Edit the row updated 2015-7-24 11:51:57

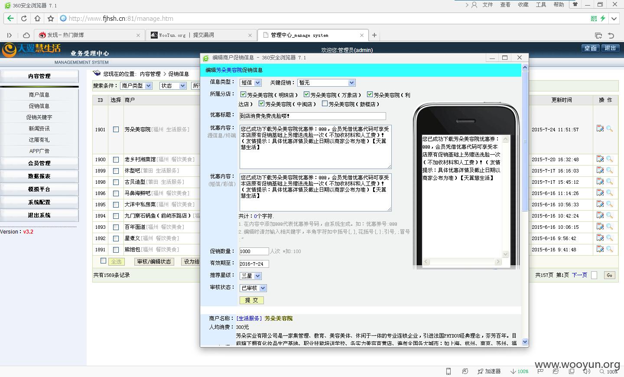(x=600, y=129)
